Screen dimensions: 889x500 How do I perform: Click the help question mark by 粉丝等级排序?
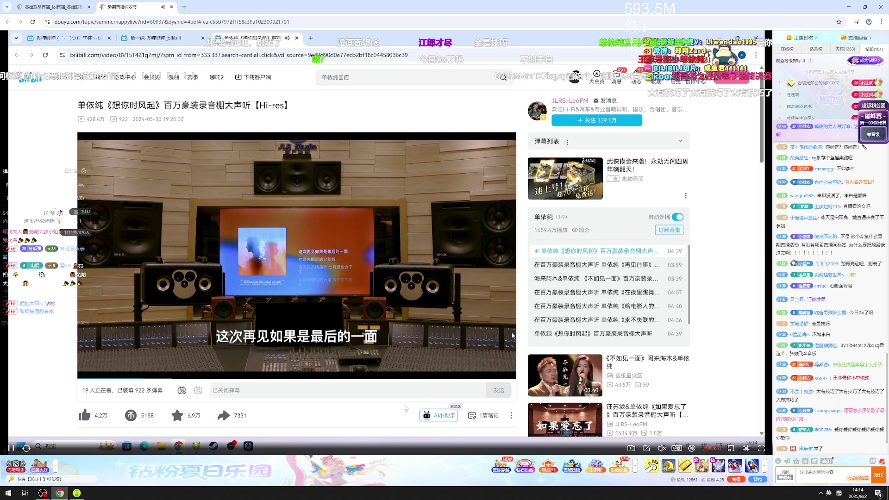point(811,61)
